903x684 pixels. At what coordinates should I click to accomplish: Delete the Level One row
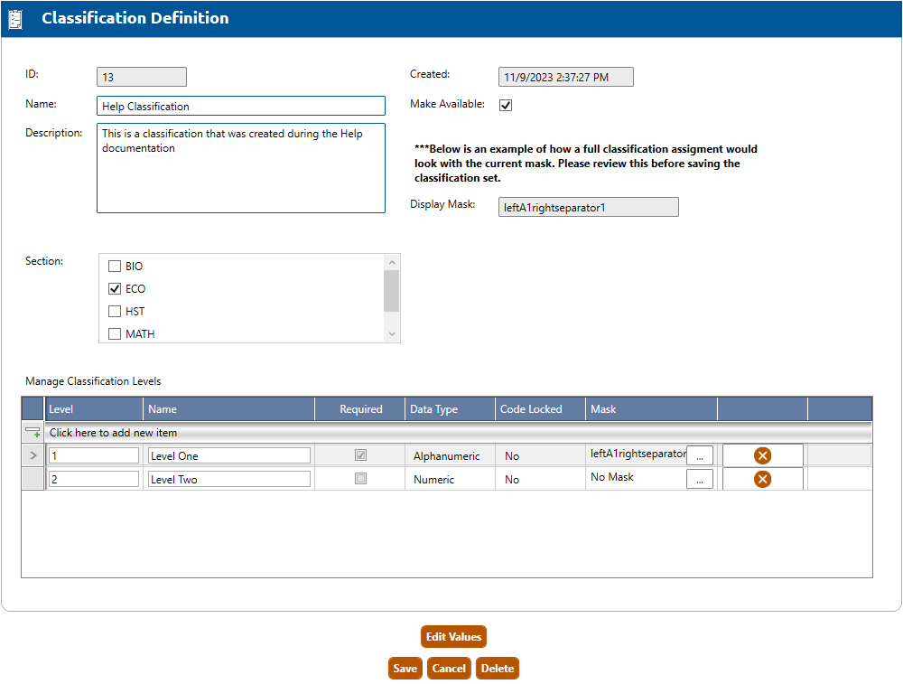coord(762,455)
